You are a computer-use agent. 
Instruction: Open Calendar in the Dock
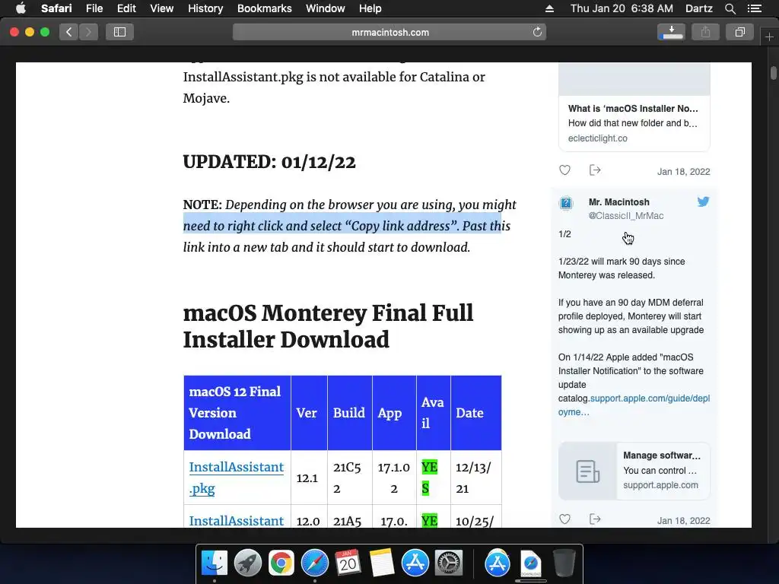click(x=348, y=563)
